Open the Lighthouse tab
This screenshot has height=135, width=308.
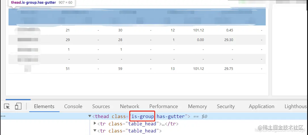[x=296, y=106]
